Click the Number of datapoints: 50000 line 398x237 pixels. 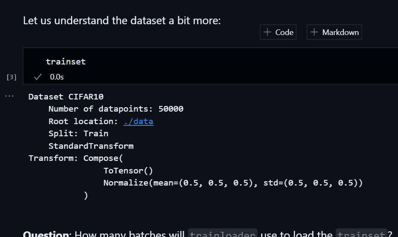(116, 109)
